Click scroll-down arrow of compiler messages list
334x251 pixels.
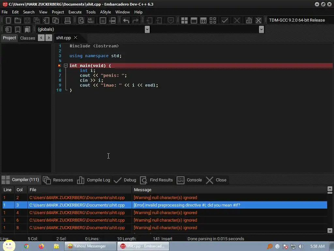click(x=330, y=230)
